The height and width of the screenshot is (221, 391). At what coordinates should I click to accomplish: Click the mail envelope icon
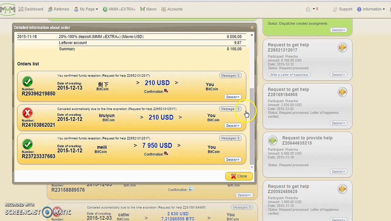(308, 9)
